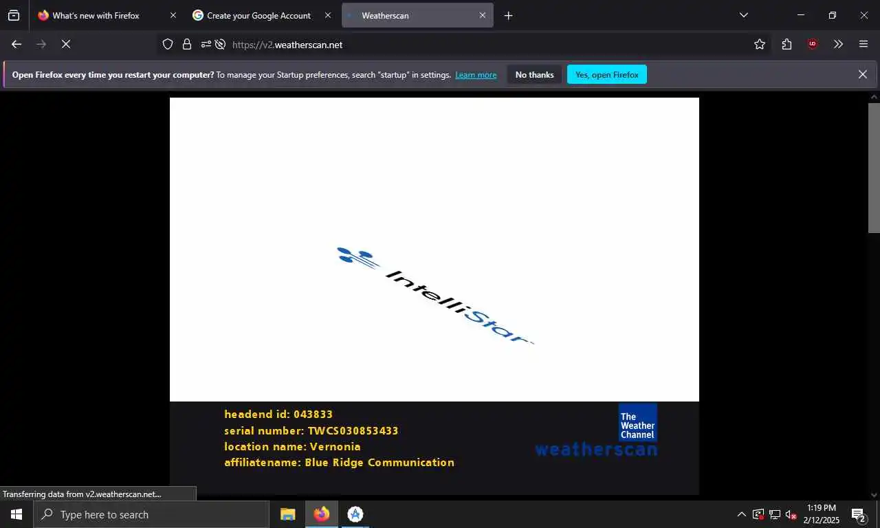The width and height of the screenshot is (880, 528).
Task: Click the page vertical scrollbar thumb
Action: click(874, 168)
